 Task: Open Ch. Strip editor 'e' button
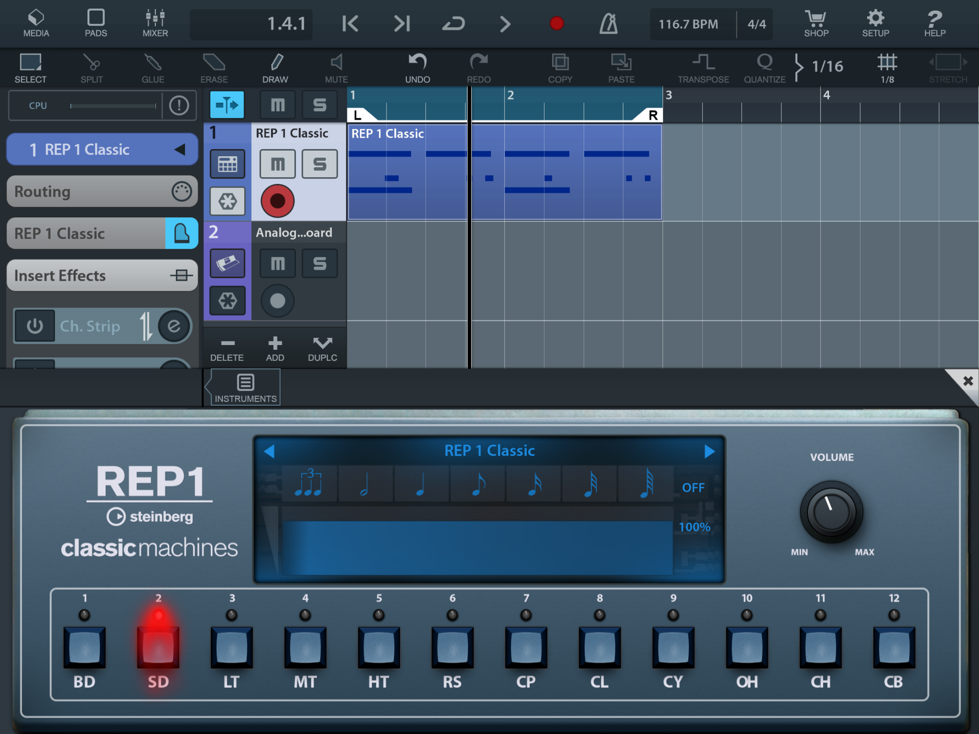(x=174, y=326)
